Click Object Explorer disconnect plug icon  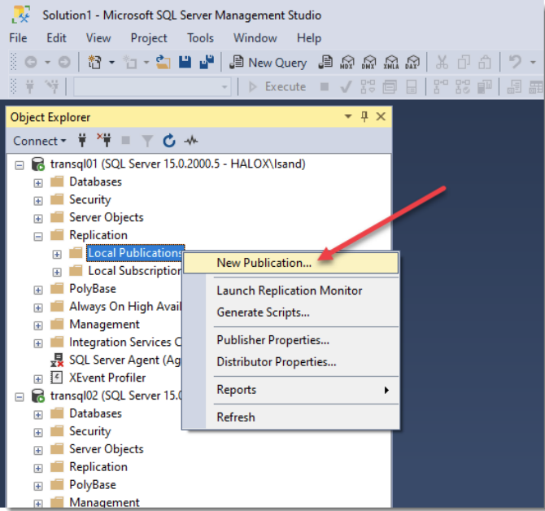point(104,140)
